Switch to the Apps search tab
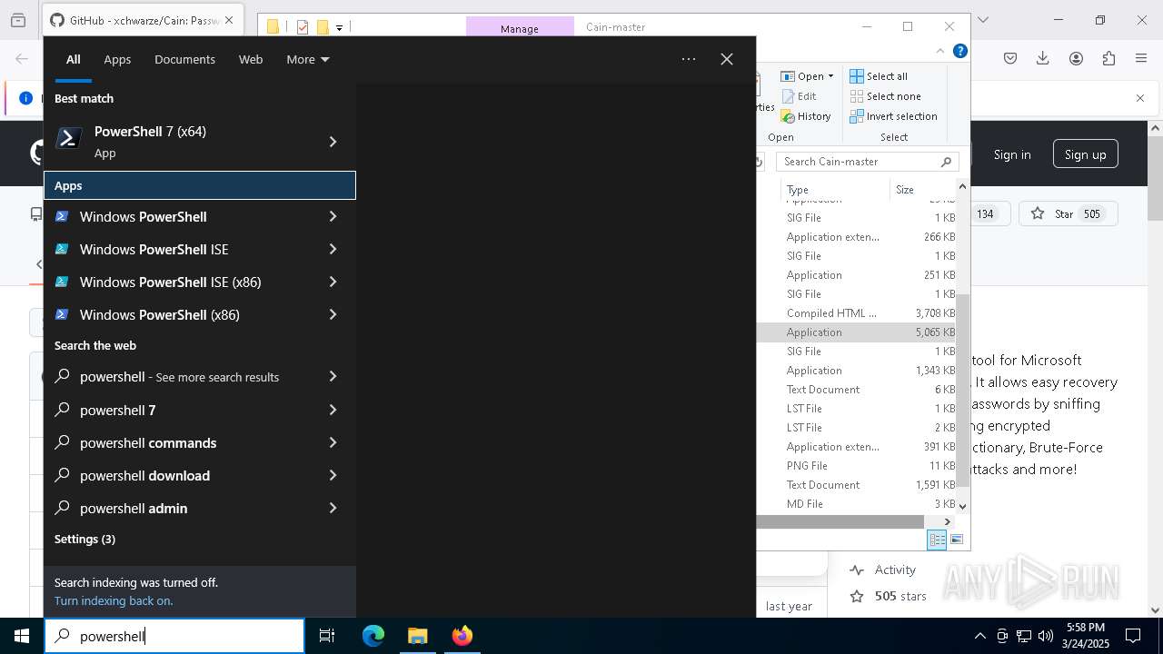The height and width of the screenshot is (654, 1163). [117, 59]
